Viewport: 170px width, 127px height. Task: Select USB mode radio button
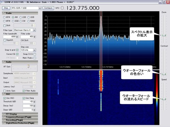29,17
